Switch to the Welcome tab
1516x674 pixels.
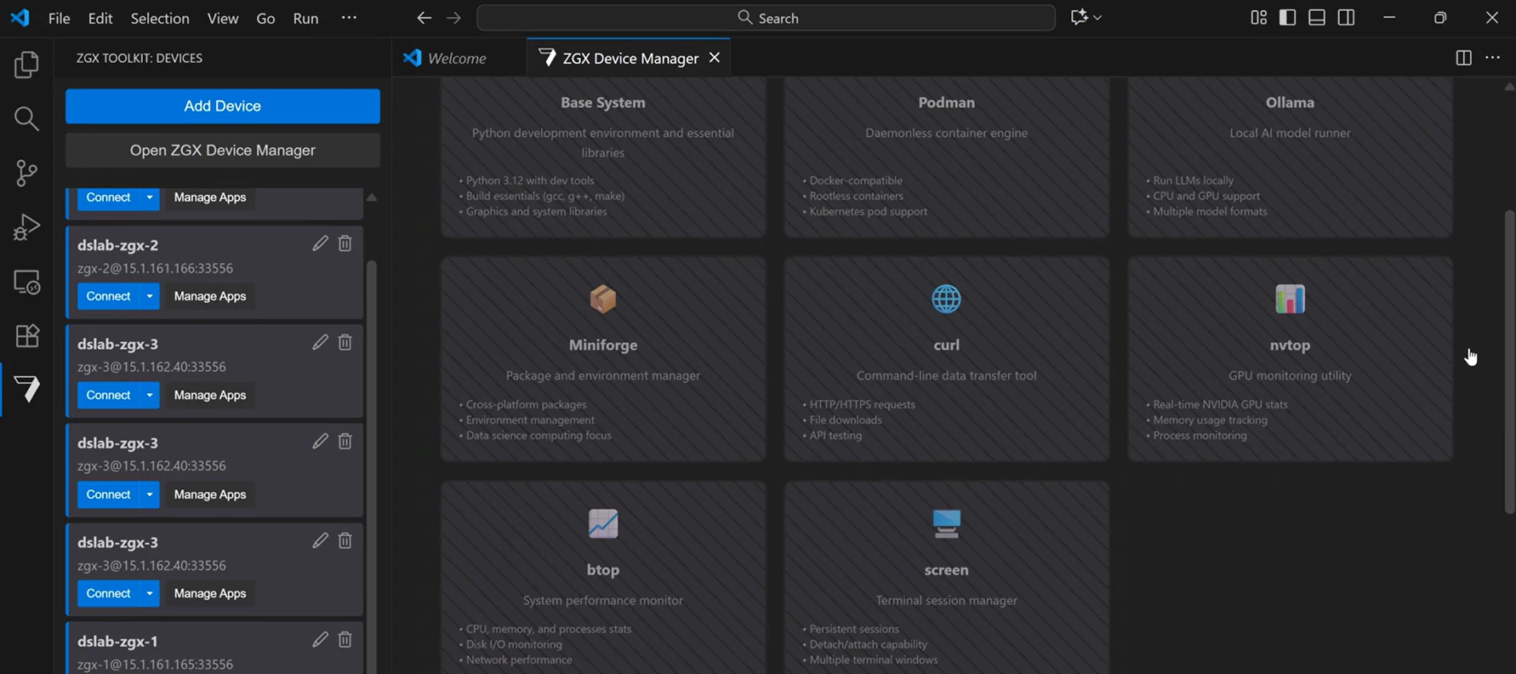(458, 58)
